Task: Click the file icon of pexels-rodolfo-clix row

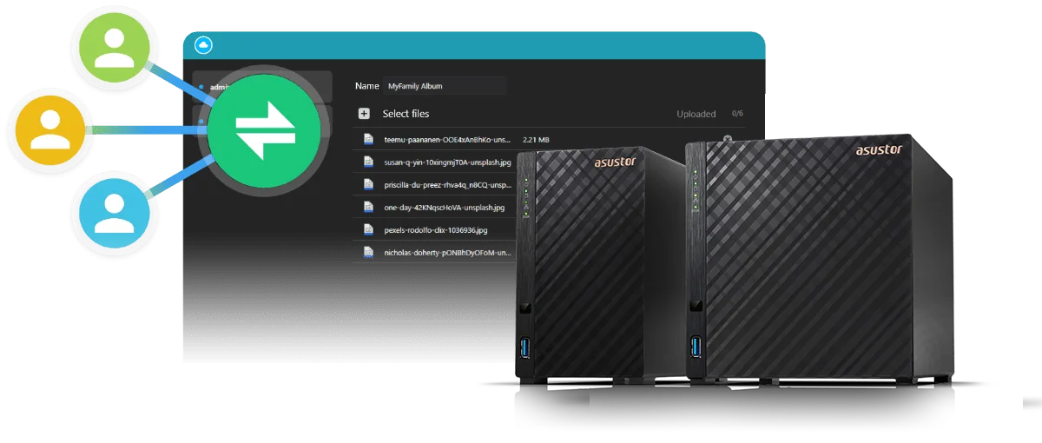Action: coord(368,230)
